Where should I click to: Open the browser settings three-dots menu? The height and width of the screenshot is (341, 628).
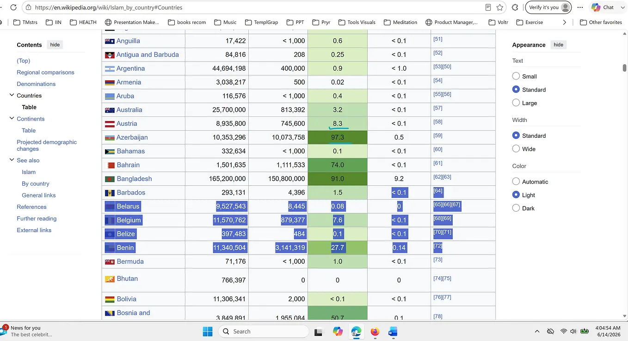point(580,7)
